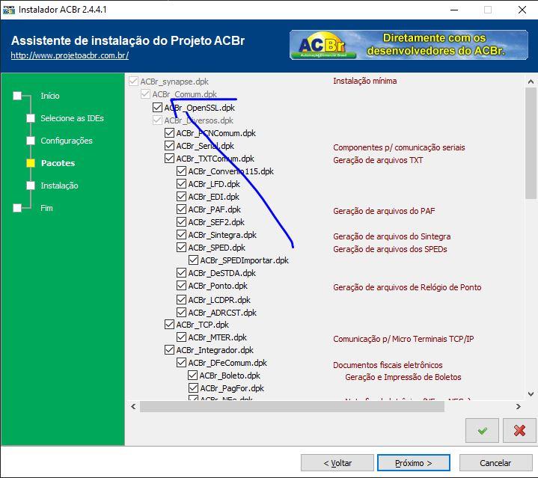Click the green checkmark select-all button
Screen dimensions: 538x478
pyautogui.click(x=482, y=431)
